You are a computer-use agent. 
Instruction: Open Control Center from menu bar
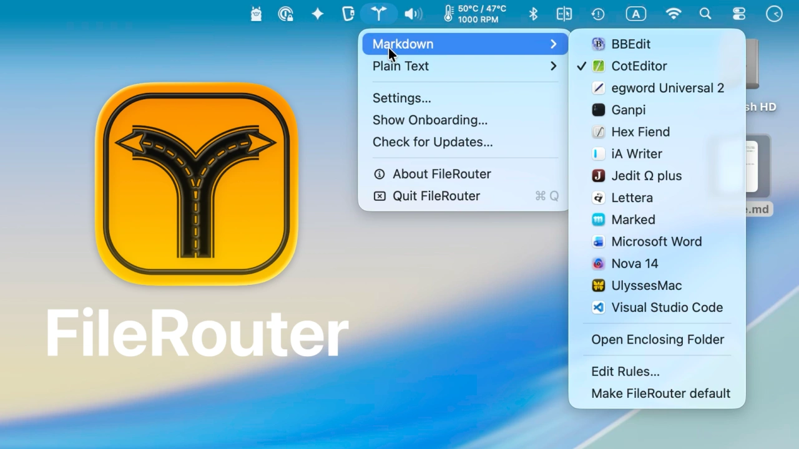pyautogui.click(x=739, y=14)
